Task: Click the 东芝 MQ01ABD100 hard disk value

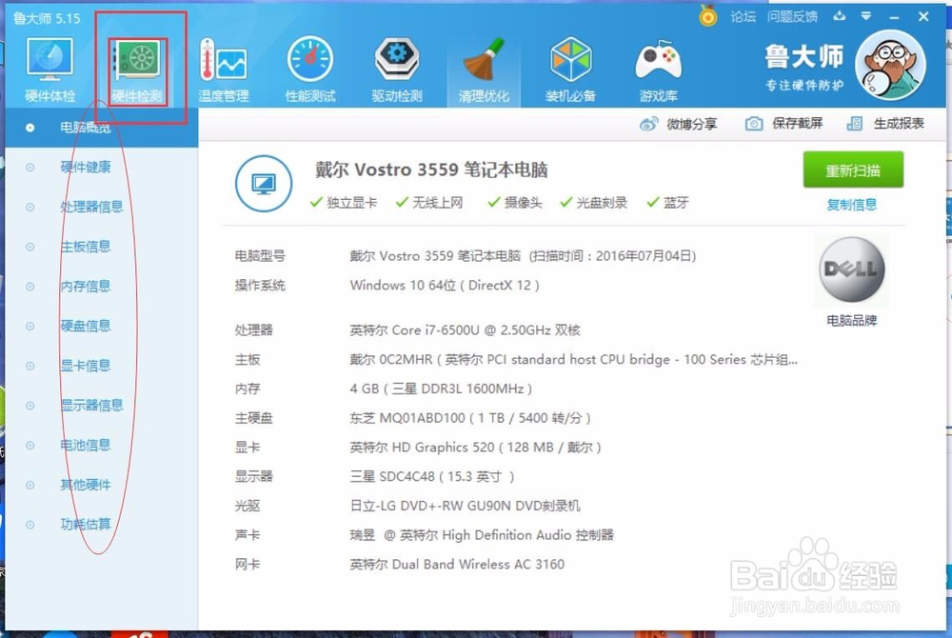Action: [470, 418]
